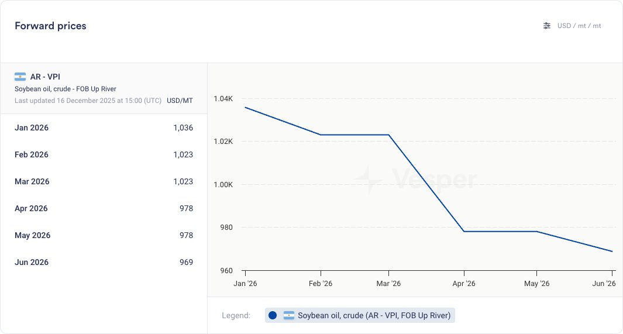This screenshot has height=334, width=623.
Task: Select the Apr 2026 price row
Action: click(x=104, y=209)
